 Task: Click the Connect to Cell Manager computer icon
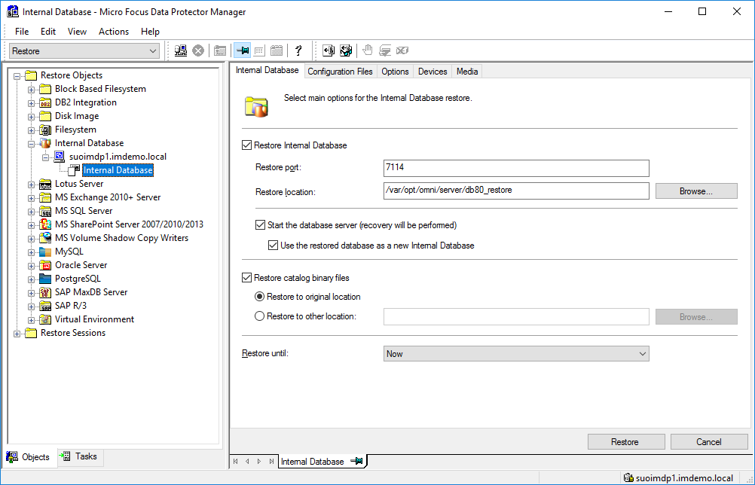point(181,50)
